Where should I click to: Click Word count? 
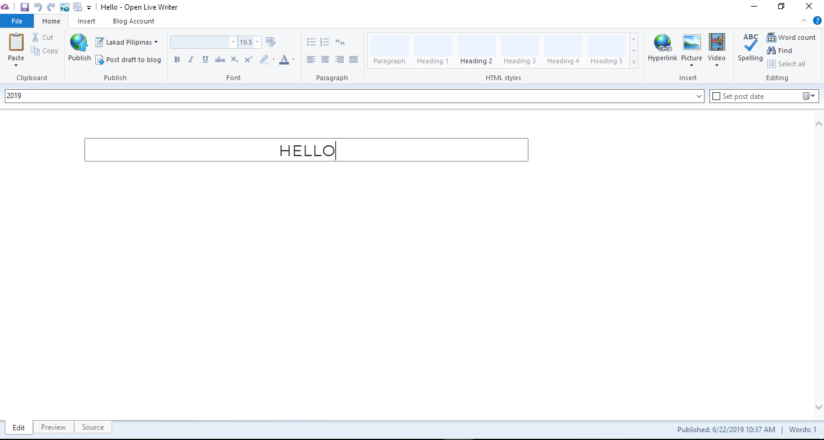(x=791, y=37)
